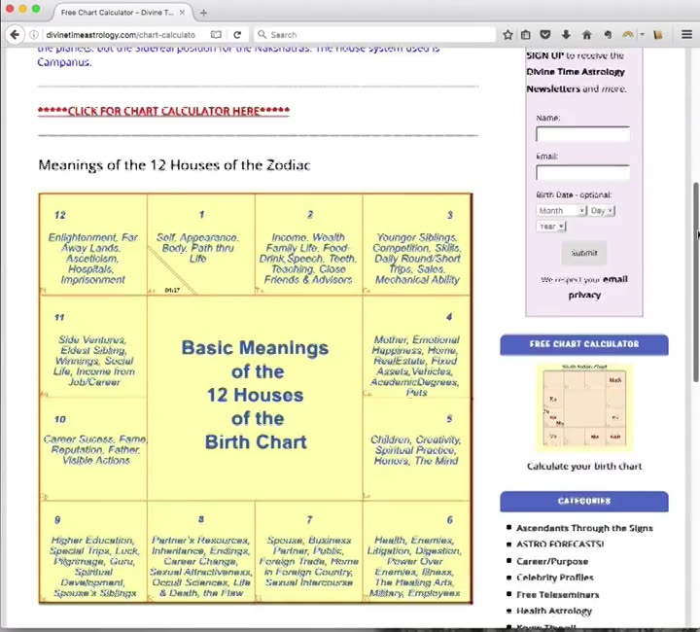The width and height of the screenshot is (700, 632).
Task: Click the page vertical scrollbar thumb
Action: click(x=695, y=282)
